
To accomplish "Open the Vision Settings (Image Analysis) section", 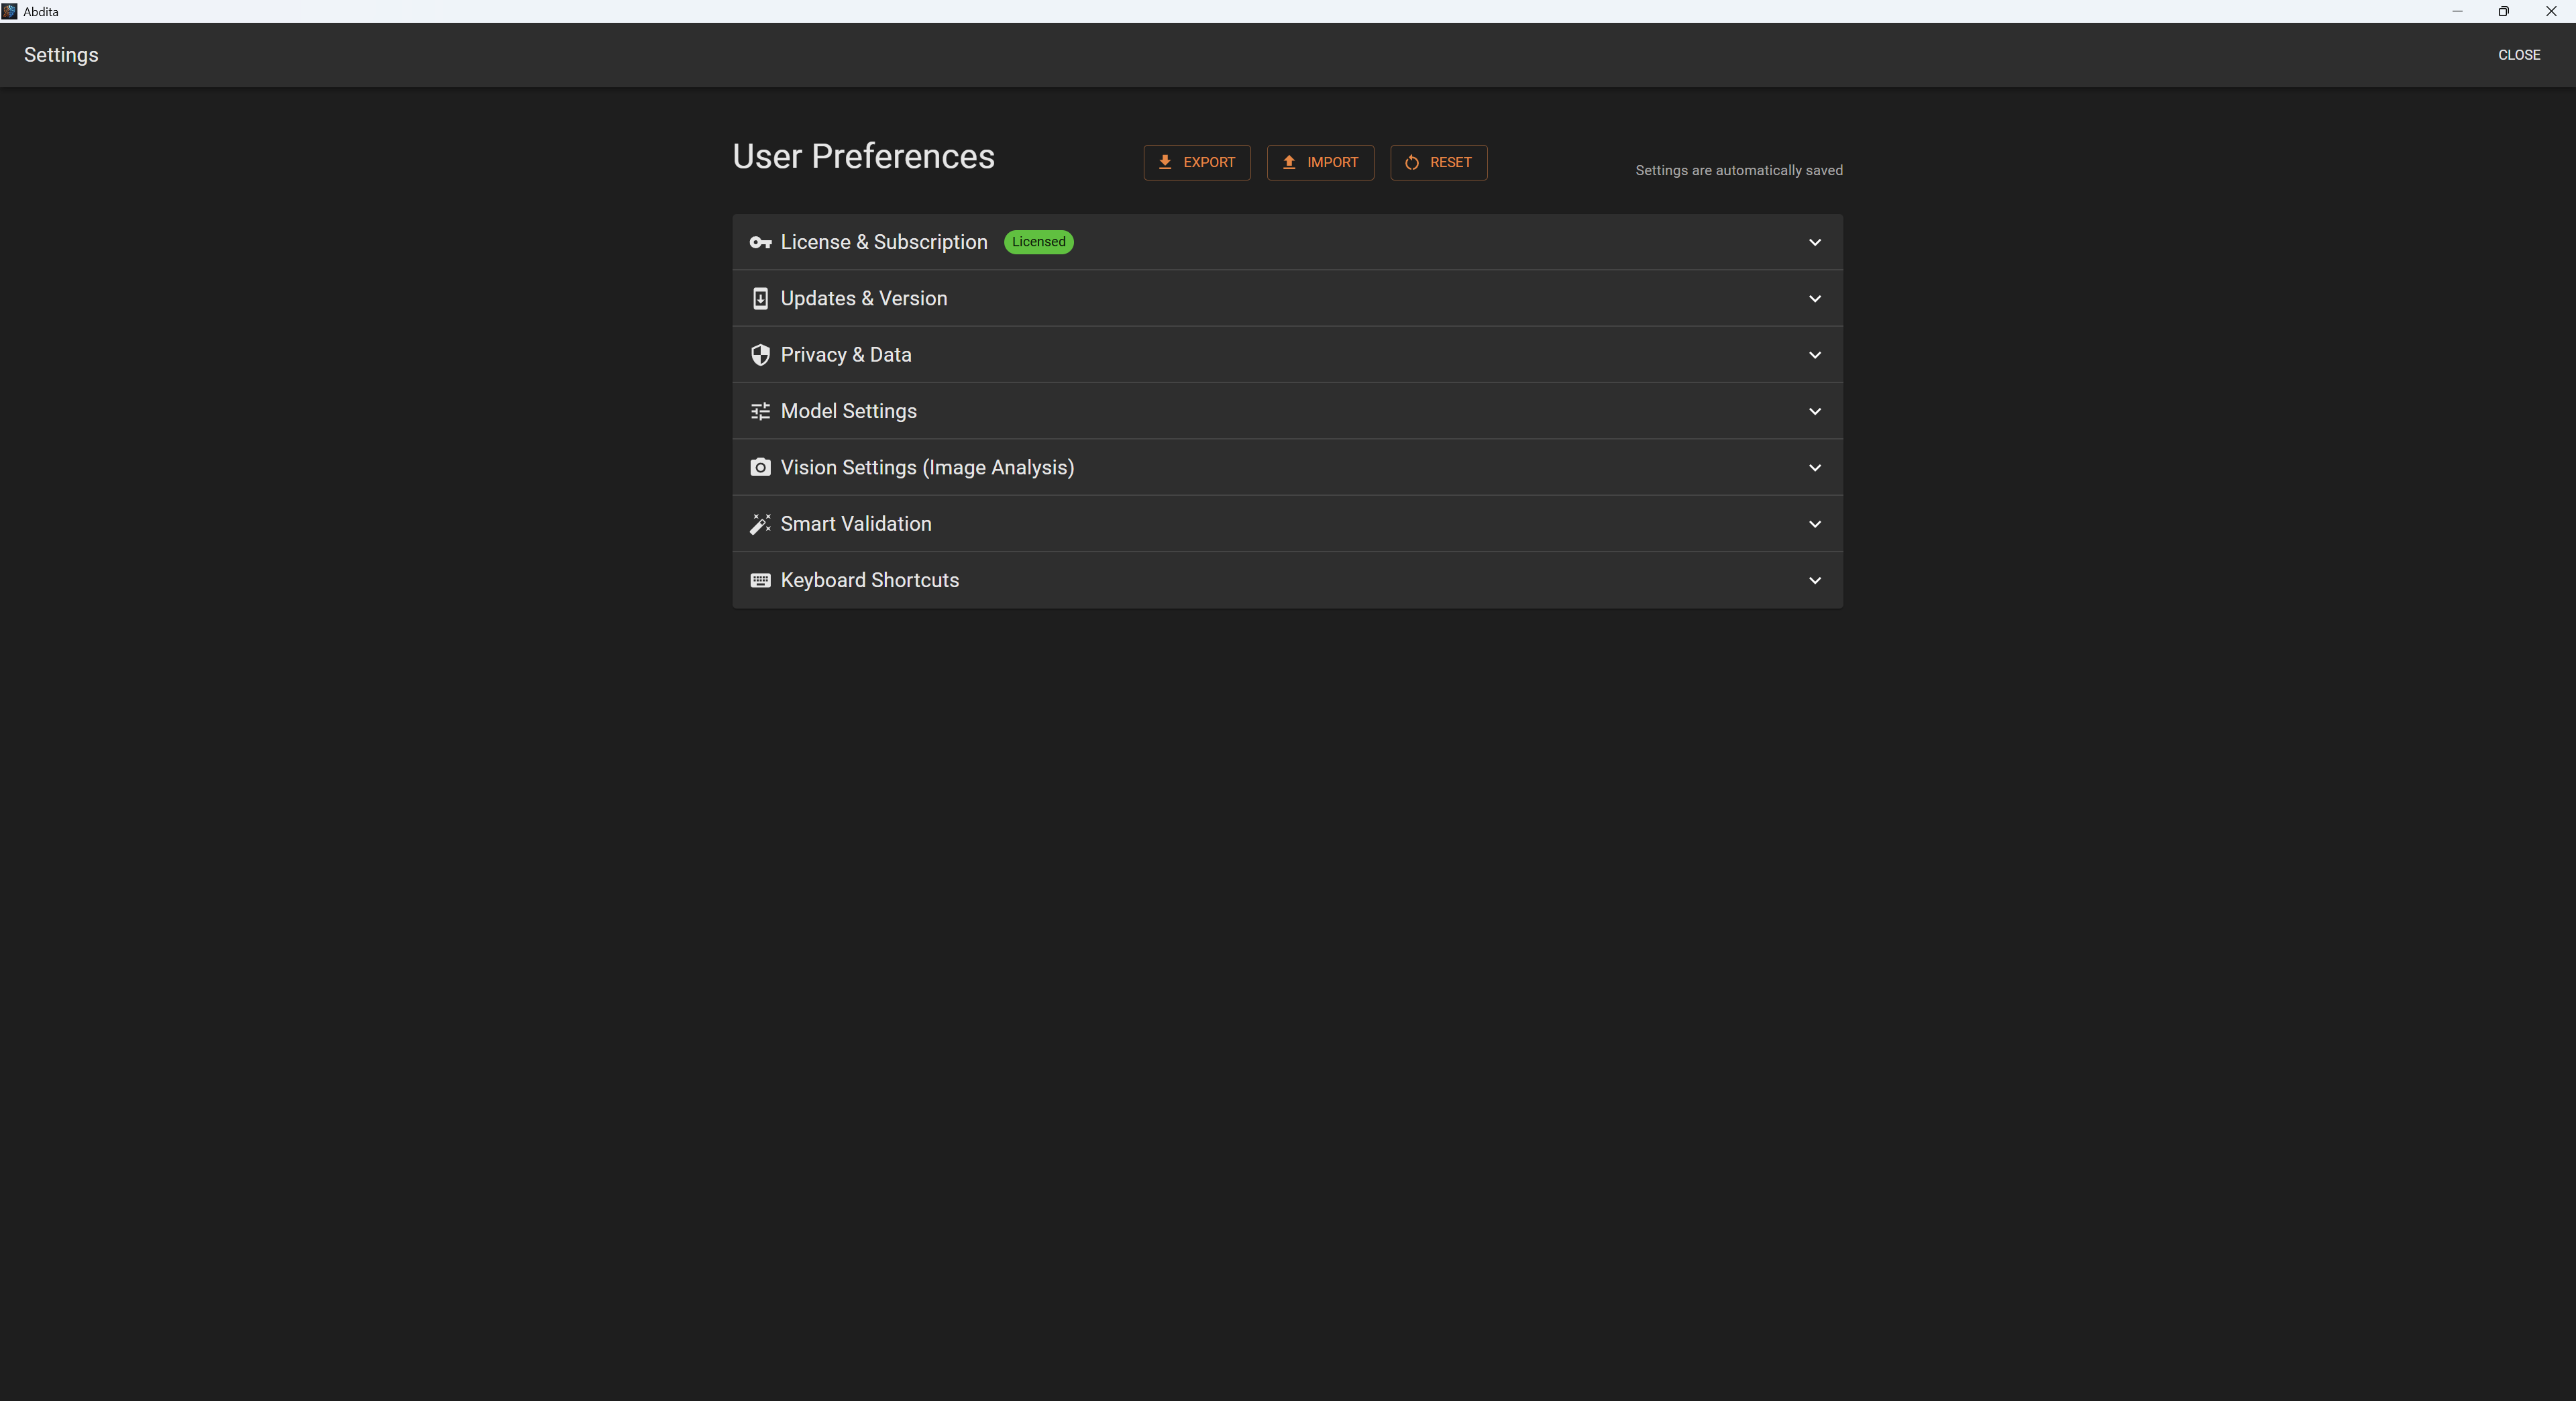I will click(927, 468).
